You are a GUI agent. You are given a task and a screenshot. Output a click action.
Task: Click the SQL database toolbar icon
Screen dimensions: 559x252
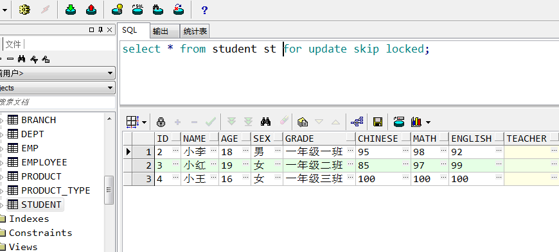(x=138, y=10)
